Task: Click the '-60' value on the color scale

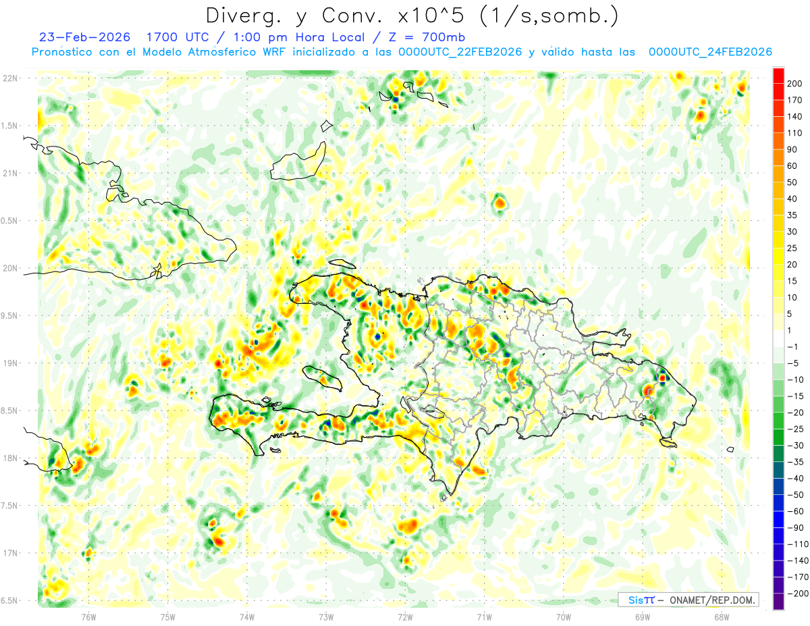Action: tap(794, 511)
